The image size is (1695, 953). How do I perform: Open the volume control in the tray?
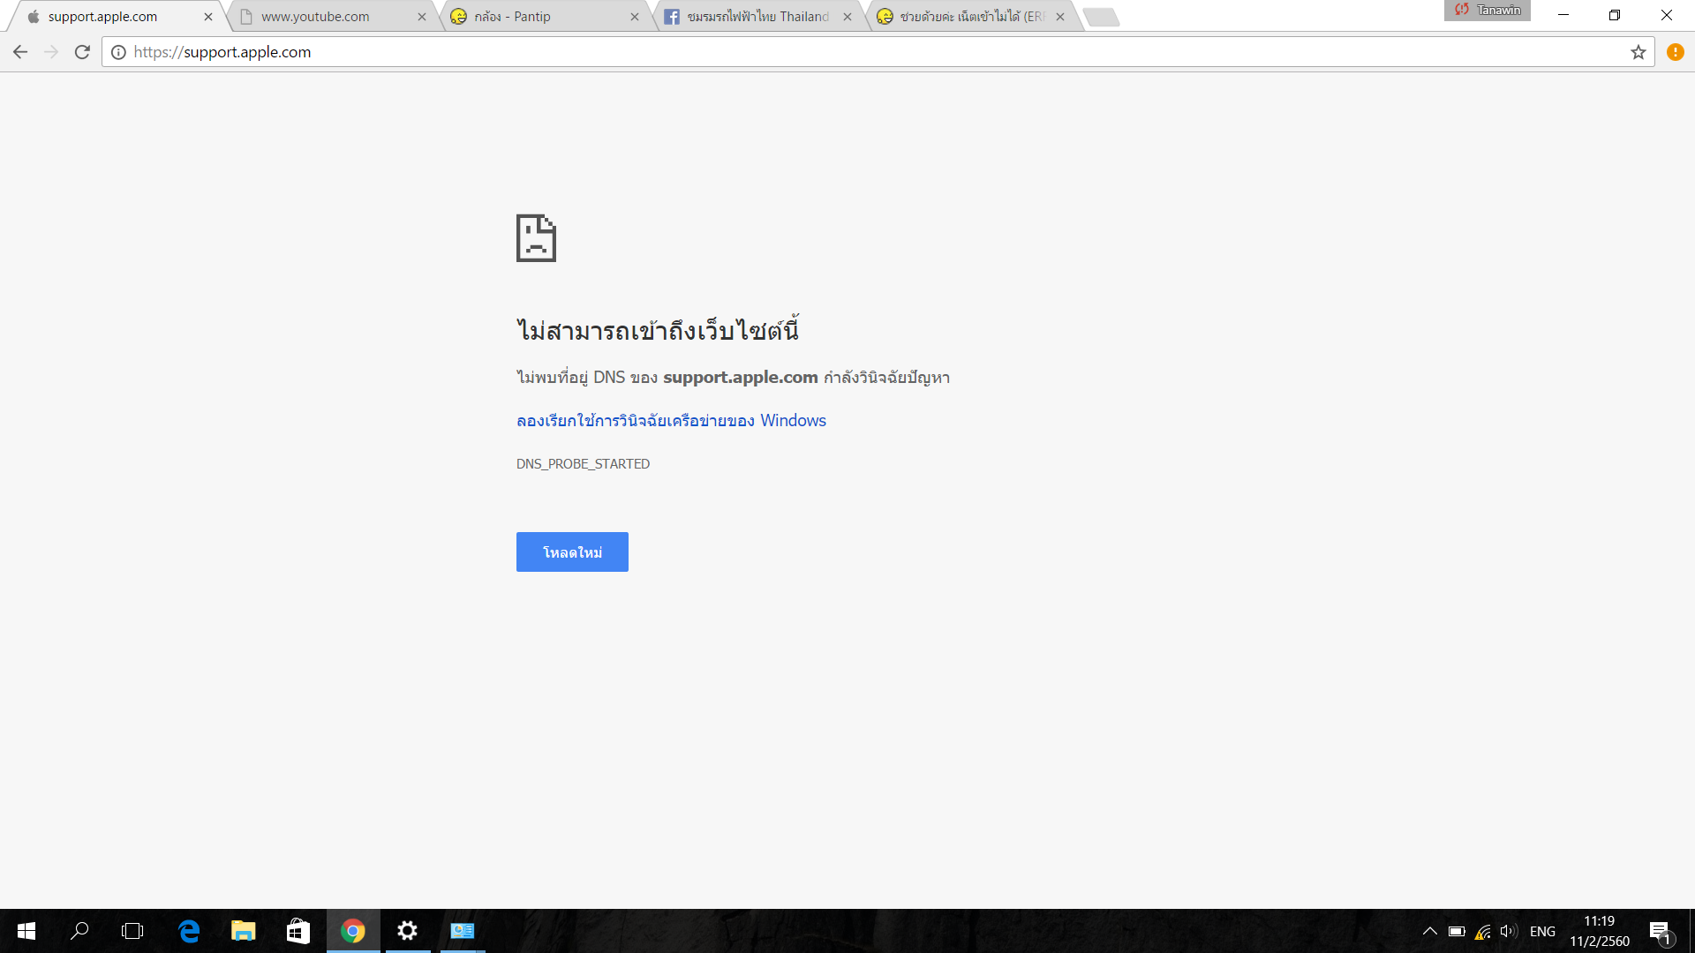click(1508, 931)
